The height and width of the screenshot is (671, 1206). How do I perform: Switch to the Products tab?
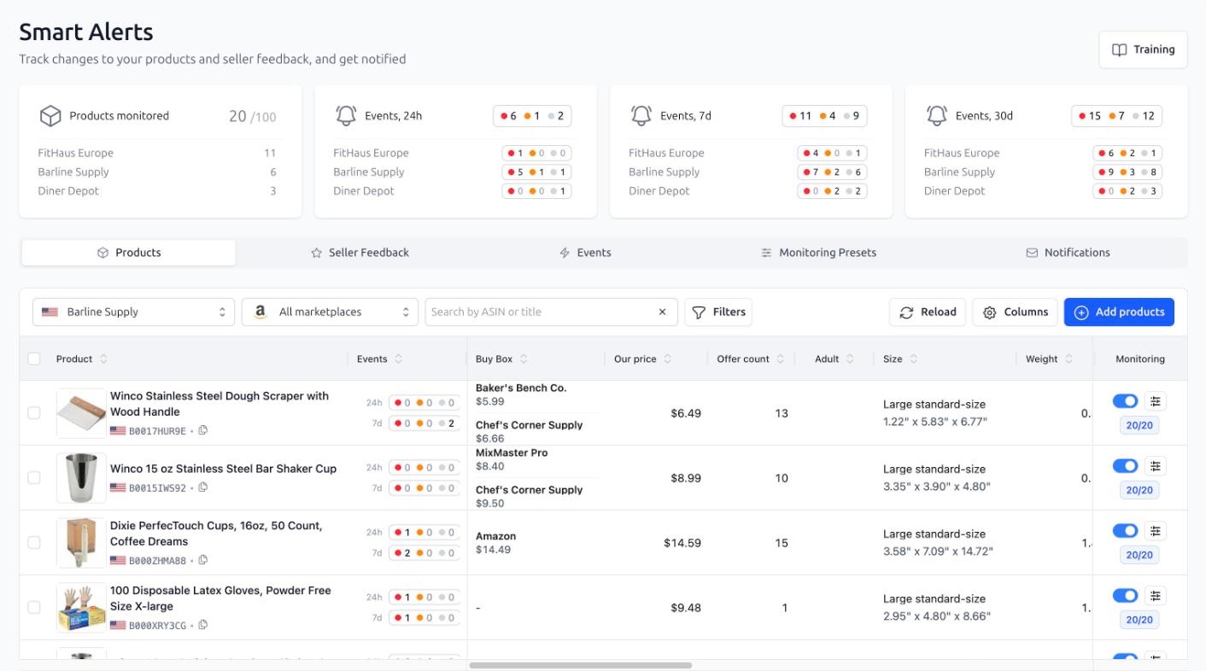click(x=129, y=253)
